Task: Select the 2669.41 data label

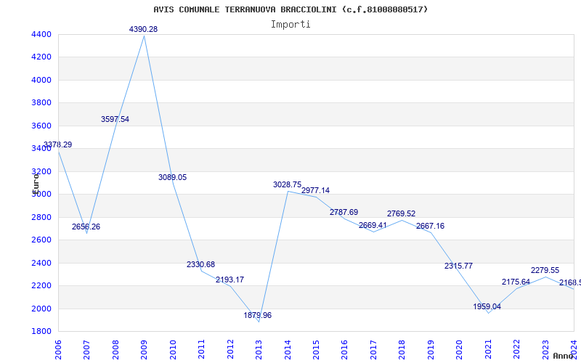Action: pos(373,225)
